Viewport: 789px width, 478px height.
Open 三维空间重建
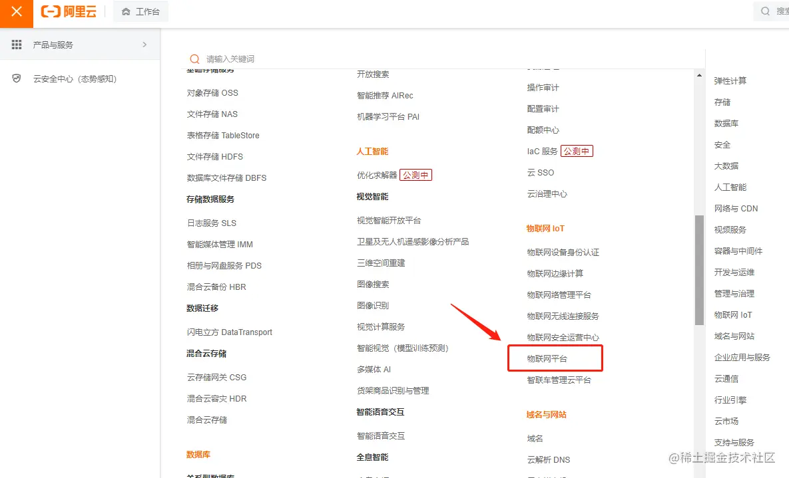click(x=381, y=263)
